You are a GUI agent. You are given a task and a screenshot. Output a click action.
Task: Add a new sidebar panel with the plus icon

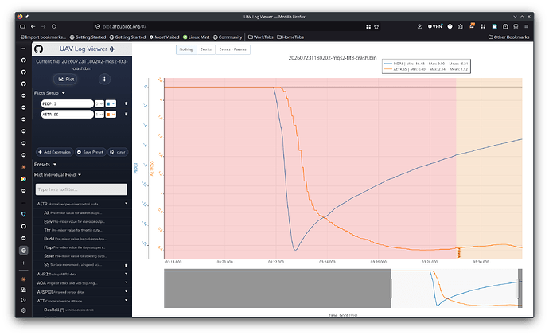tap(23, 263)
